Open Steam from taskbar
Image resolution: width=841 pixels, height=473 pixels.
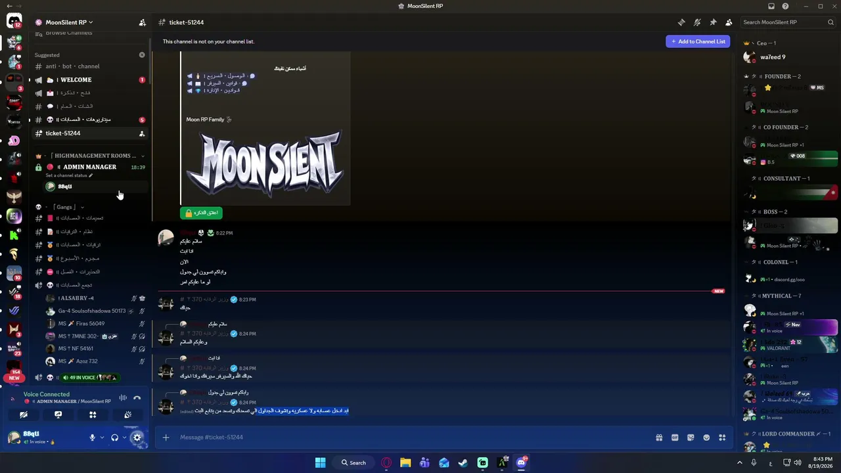pyautogui.click(x=463, y=462)
